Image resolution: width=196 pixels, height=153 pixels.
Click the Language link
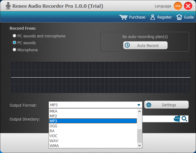pos(163,6)
